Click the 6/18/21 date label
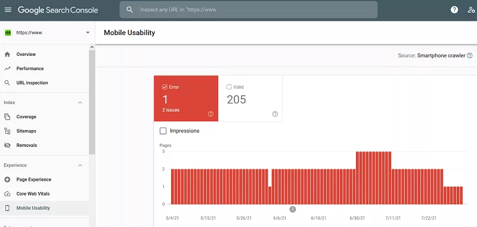The width and height of the screenshot is (477, 227). (x=318, y=218)
